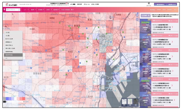This screenshot has height=110, width=182.
Task: Sort listings by 表面利回り option
Action: 169,10
